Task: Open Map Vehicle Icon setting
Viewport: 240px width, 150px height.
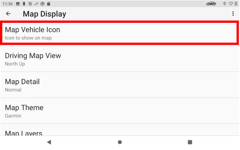Action: tap(120, 33)
